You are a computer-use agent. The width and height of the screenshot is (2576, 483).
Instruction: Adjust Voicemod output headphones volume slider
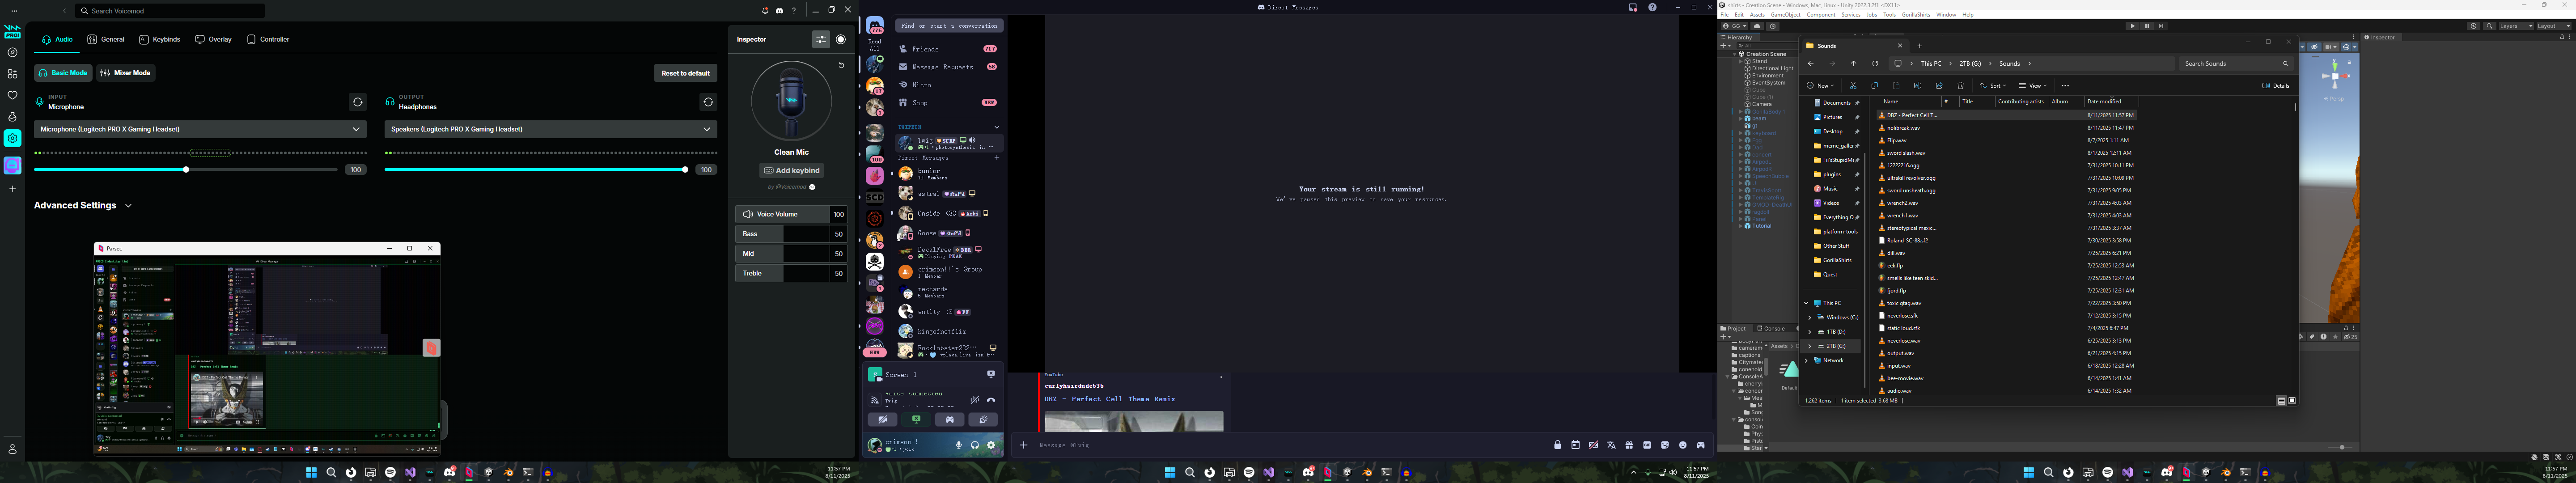[537, 170]
